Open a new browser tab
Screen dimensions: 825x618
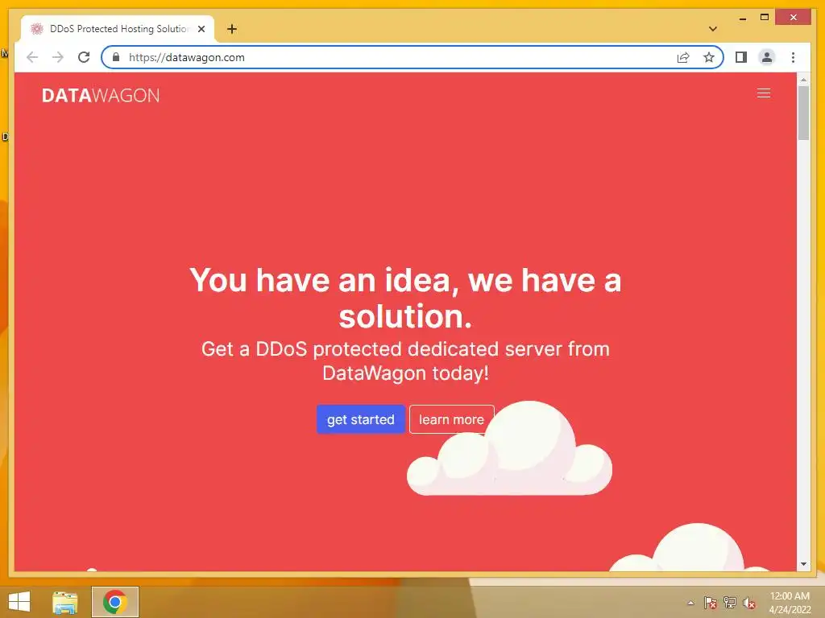coord(232,29)
